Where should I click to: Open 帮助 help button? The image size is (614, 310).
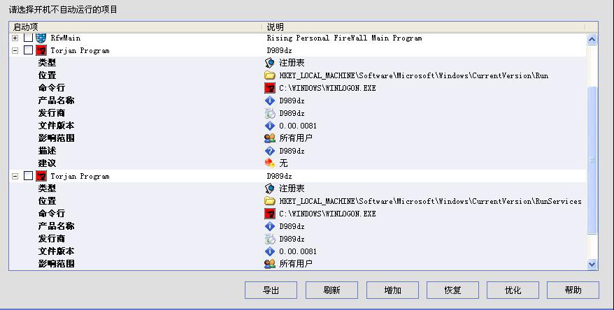tap(573, 290)
